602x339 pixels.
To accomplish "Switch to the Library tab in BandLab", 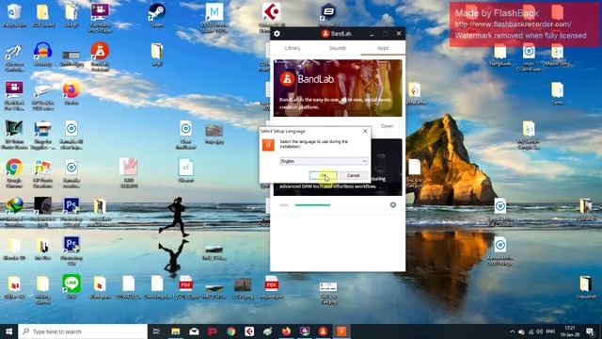I will (x=293, y=48).
